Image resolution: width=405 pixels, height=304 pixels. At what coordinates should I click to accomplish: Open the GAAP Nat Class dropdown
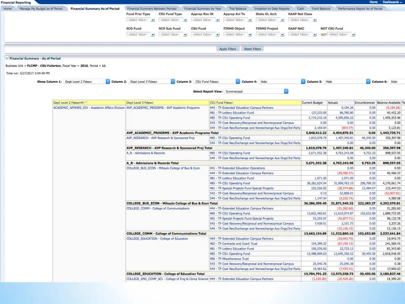(x=314, y=20)
